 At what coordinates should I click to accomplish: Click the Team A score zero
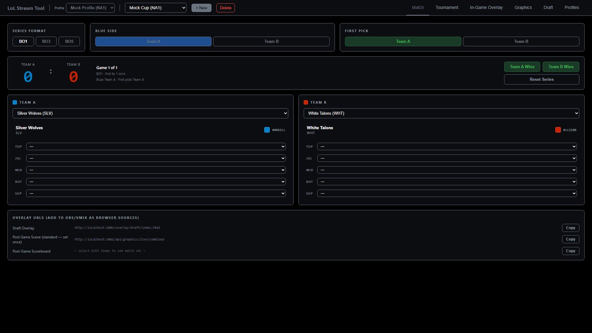click(28, 77)
